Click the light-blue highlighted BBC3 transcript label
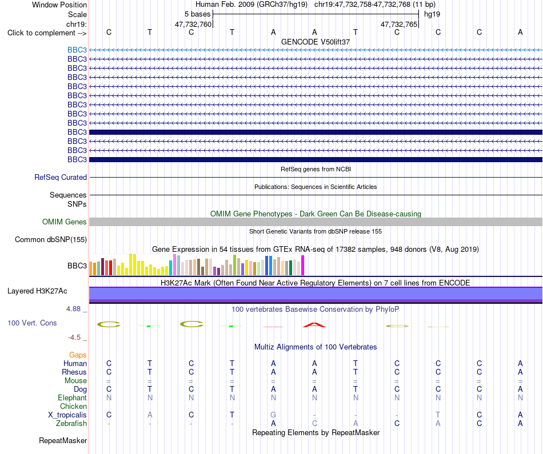The height and width of the screenshot is (454, 543). [77, 50]
